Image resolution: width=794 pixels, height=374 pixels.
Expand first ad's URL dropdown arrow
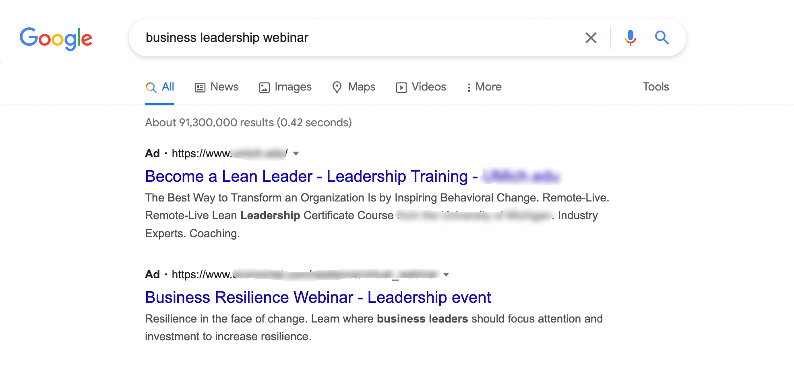pos(296,154)
